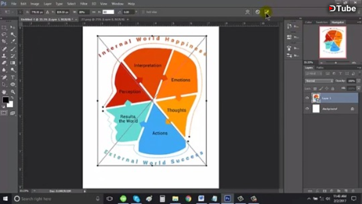Image resolution: width=362 pixels, height=204 pixels.
Task: Select the Rectangular Marquee tool
Action: coord(4,28)
